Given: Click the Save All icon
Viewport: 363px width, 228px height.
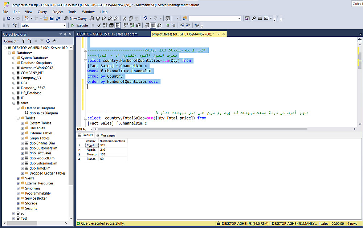Looking at the screenshot, I should pos(58,19).
